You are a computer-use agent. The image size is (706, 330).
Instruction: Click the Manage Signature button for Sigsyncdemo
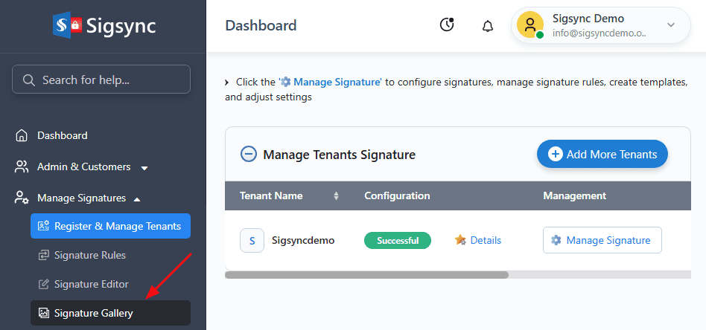602,240
